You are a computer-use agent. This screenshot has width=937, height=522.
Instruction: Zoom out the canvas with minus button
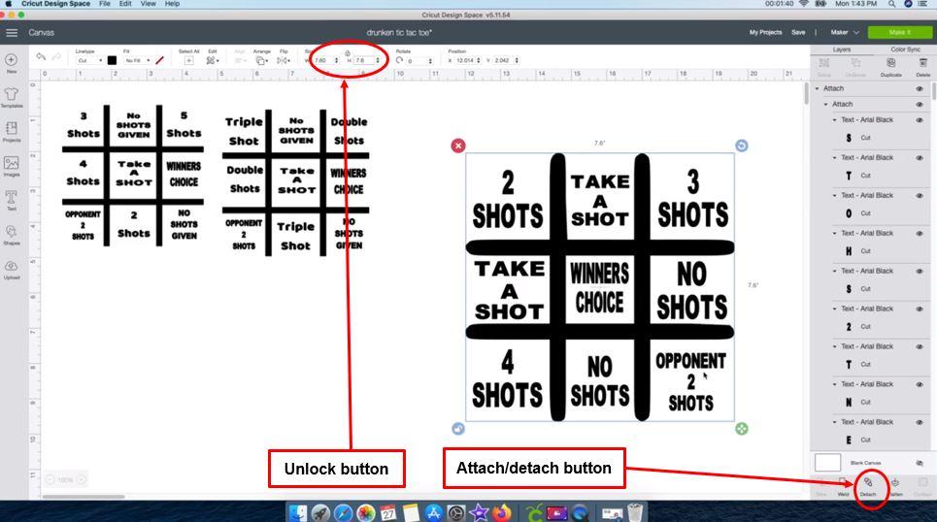[50, 479]
